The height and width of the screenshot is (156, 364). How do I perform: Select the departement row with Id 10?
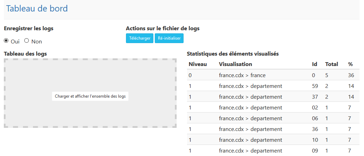click(273, 140)
